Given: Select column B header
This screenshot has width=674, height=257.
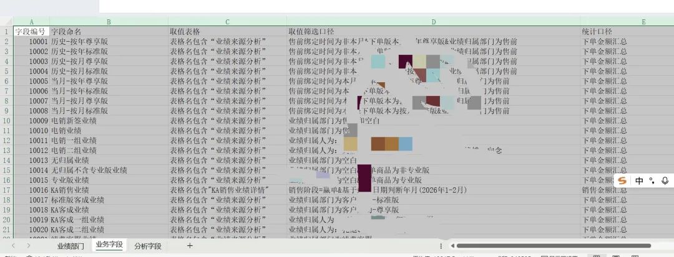Looking at the screenshot, I should pyautogui.click(x=109, y=22).
